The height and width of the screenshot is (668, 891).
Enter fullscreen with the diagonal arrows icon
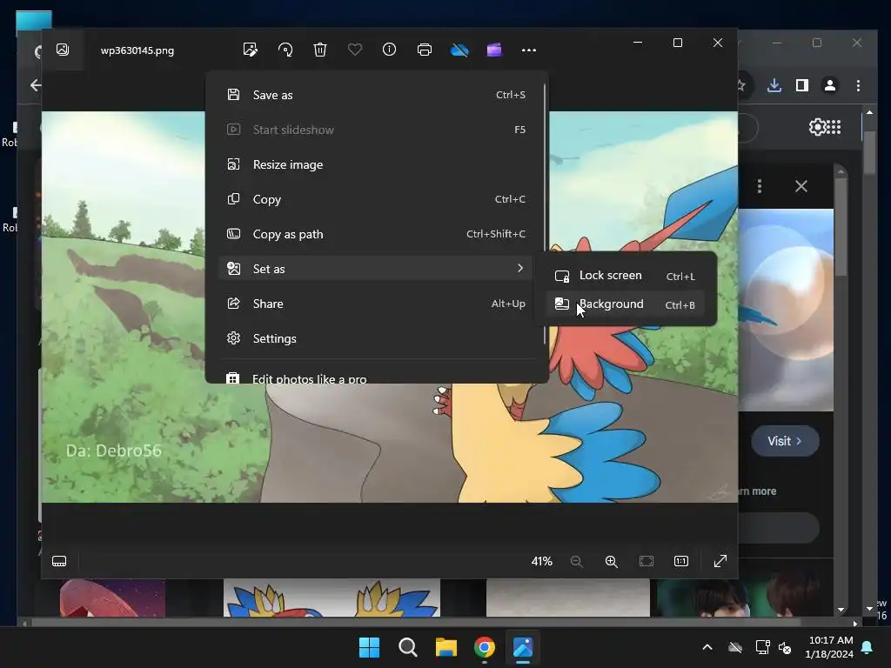coord(720,561)
